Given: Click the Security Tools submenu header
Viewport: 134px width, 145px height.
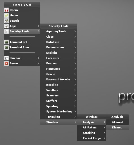Looking at the screenshot, I should 59,26.
